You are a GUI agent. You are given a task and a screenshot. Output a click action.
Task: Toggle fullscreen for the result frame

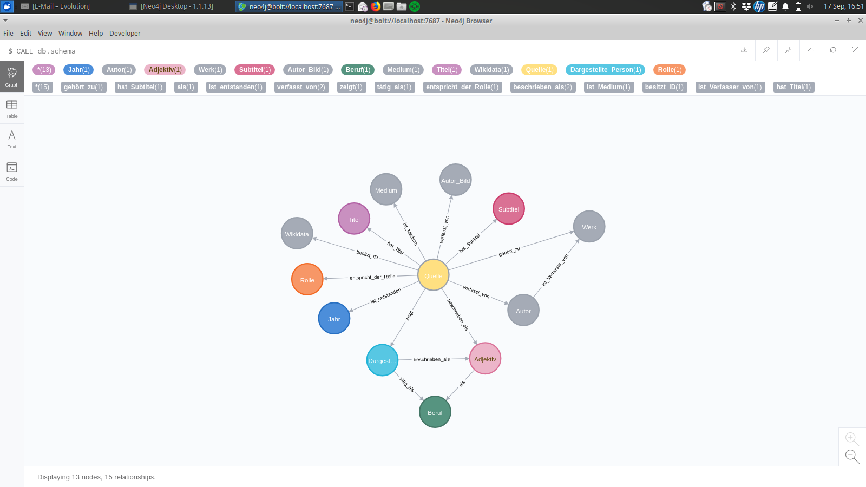(x=789, y=50)
